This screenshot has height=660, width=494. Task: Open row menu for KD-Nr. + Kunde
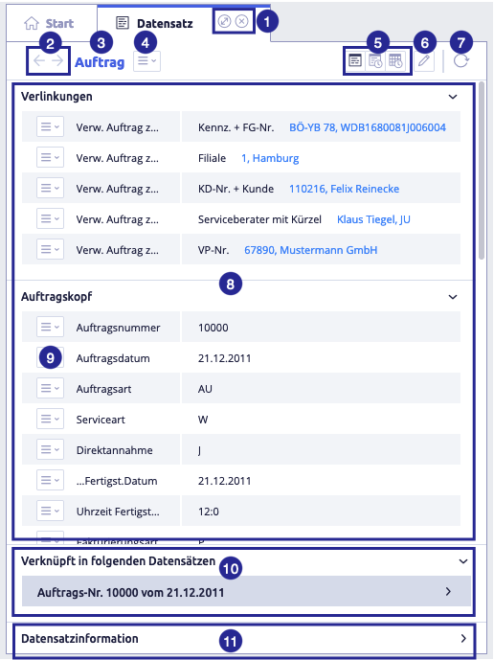(50, 188)
